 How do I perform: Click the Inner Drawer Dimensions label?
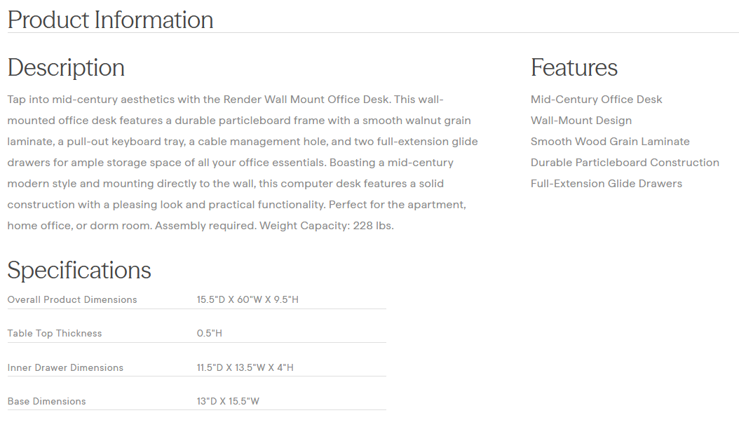pos(65,367)
